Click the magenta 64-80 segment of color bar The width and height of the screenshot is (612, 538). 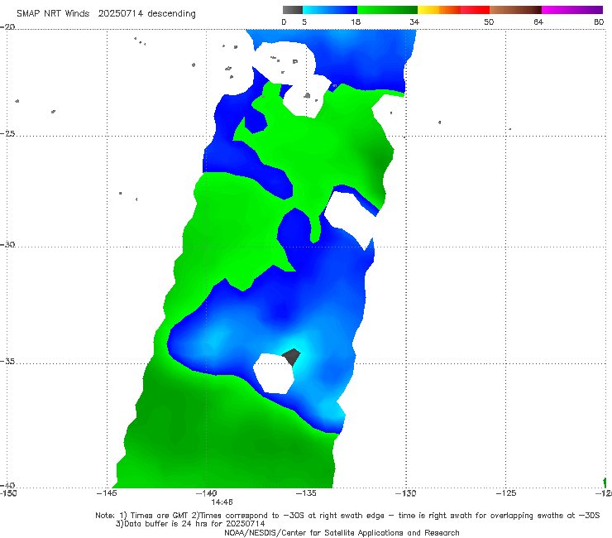(x=572, y=10)
